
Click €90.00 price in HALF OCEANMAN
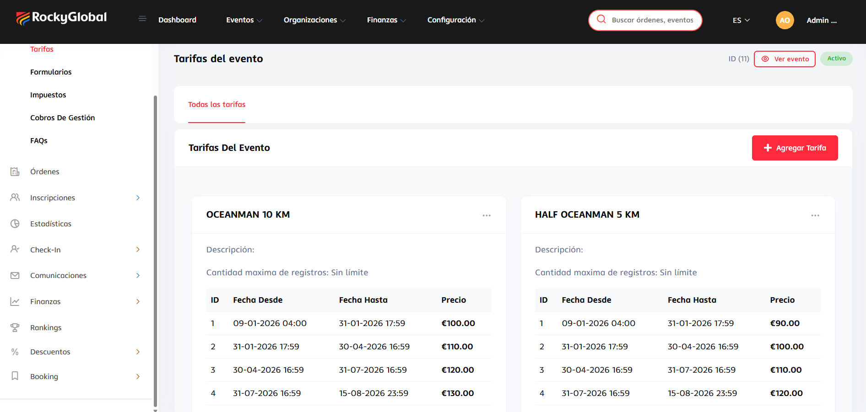coord(785,323)
